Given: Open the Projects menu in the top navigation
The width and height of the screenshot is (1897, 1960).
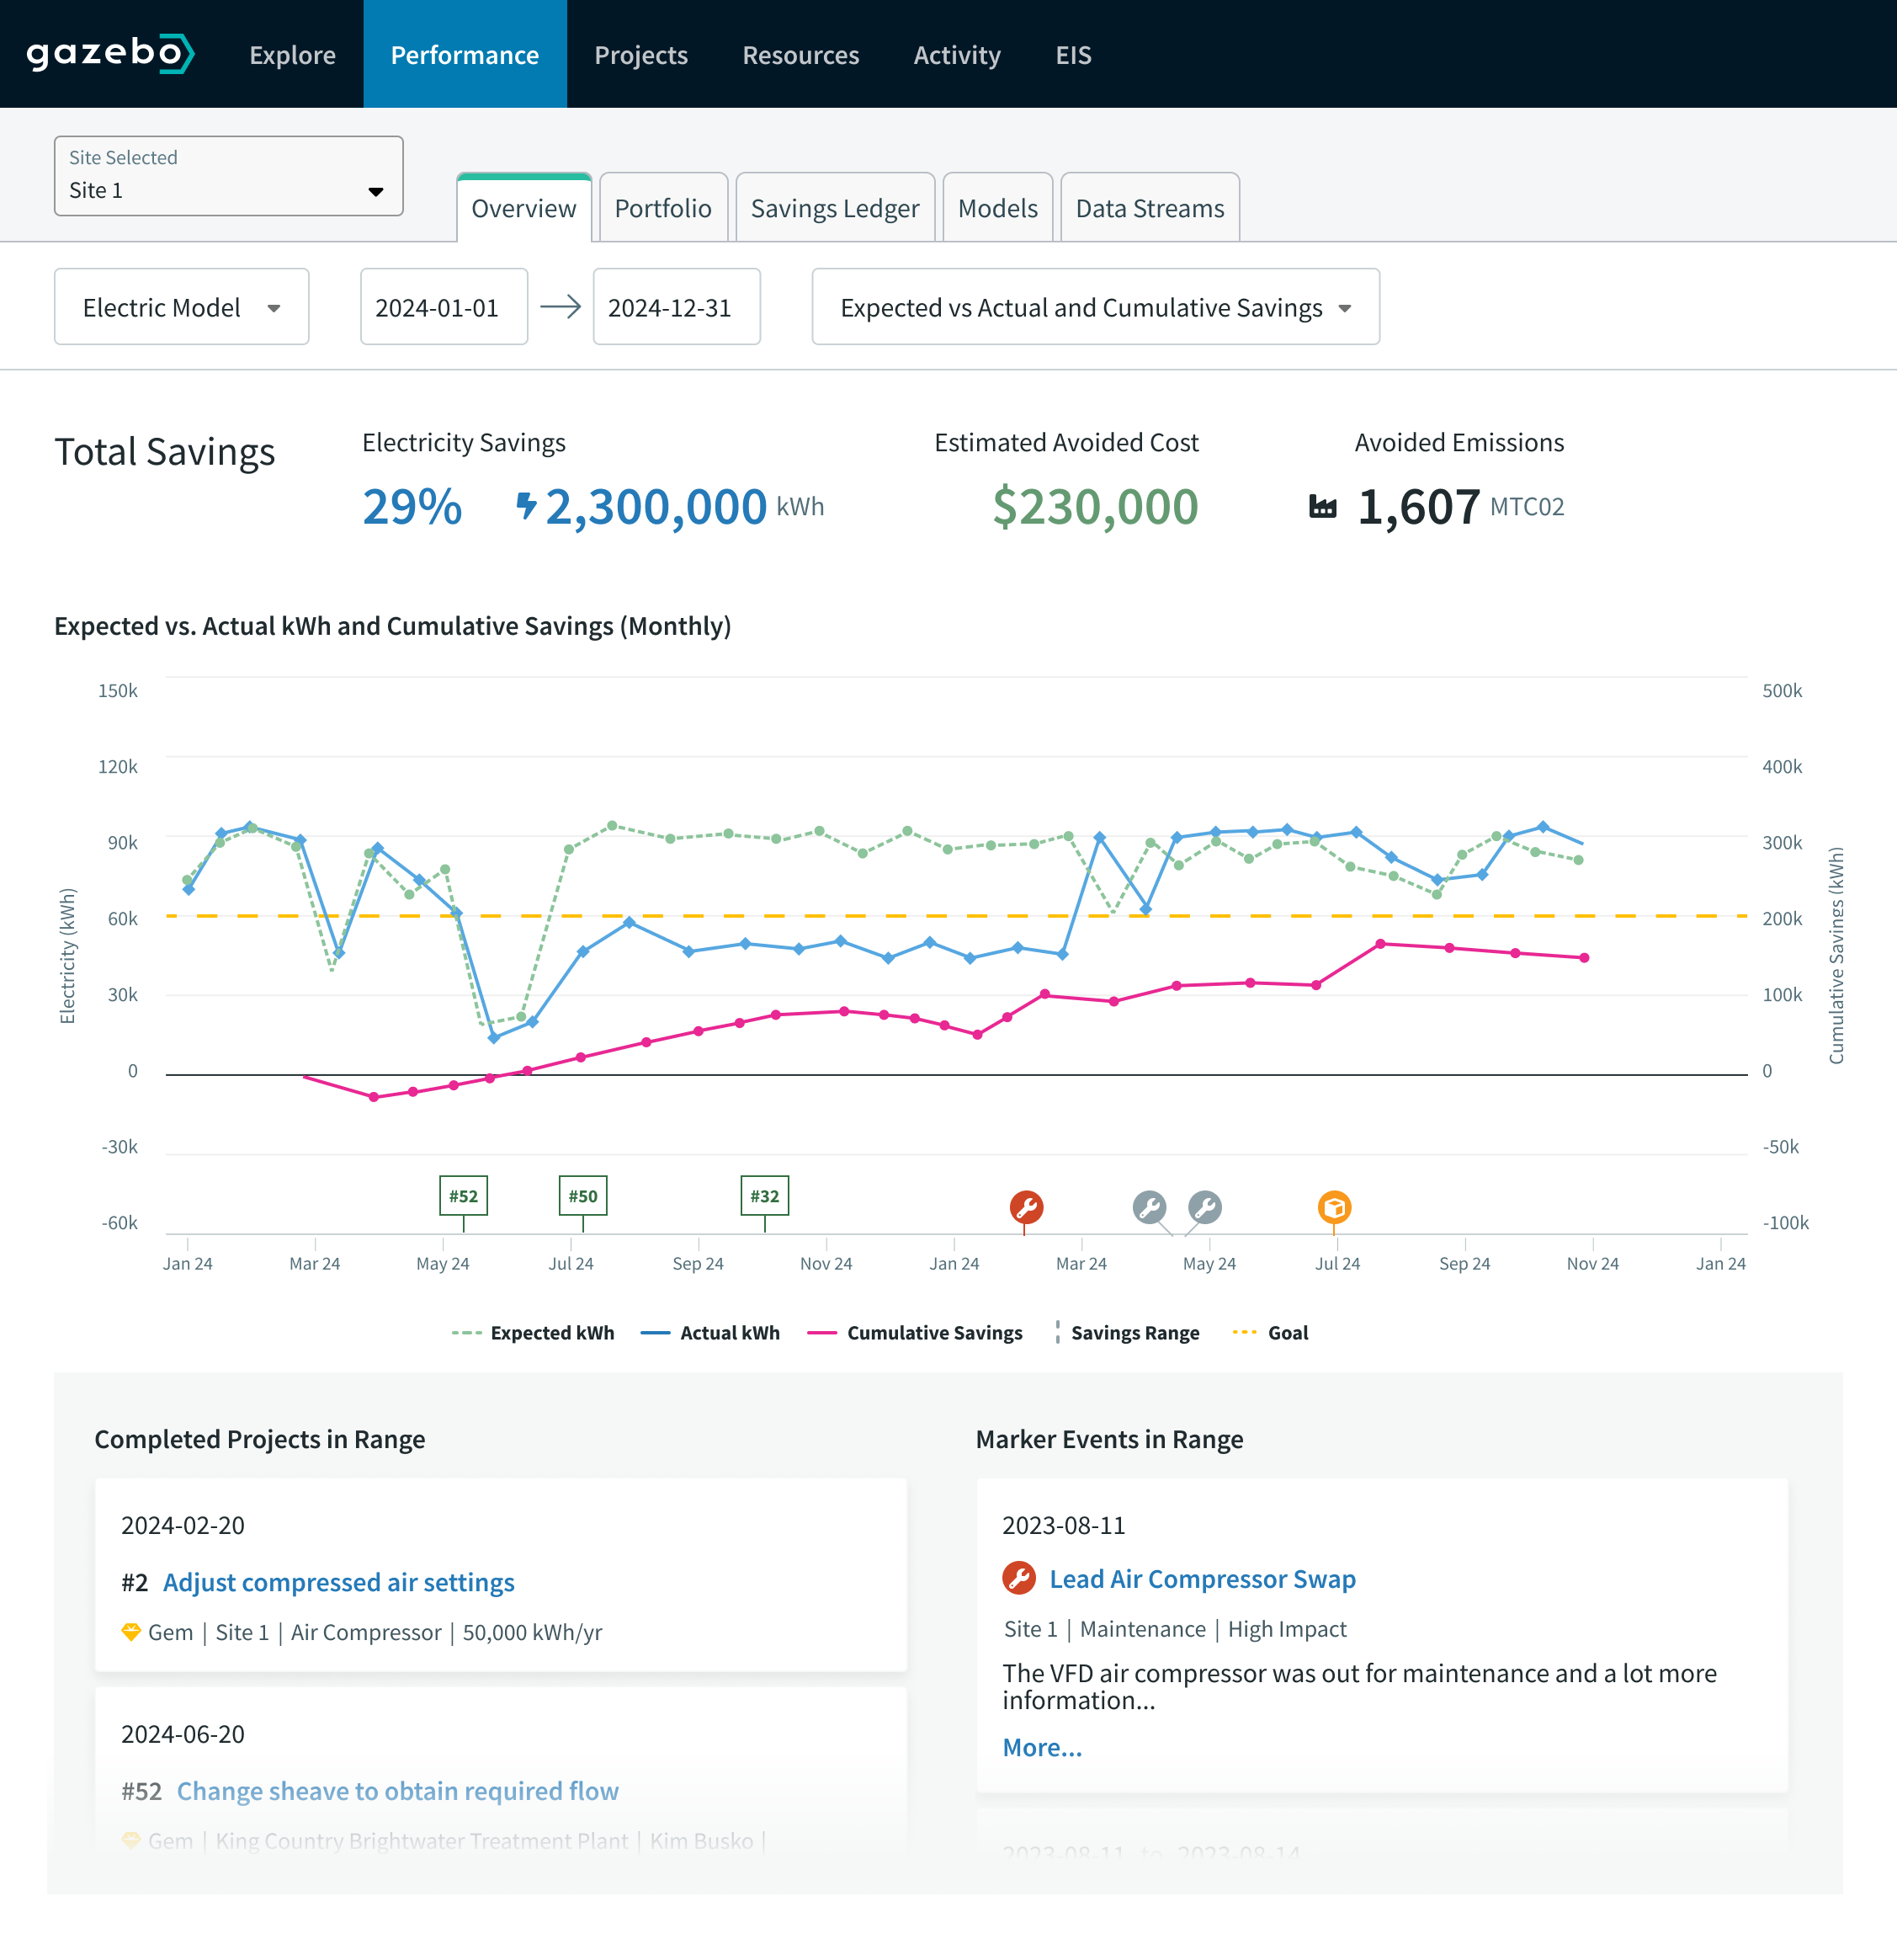Looking at the screenshot, I should click(x=640, y=55).
